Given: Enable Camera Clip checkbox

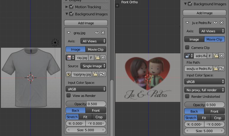Looking at the screenshot, I should 187,47.
